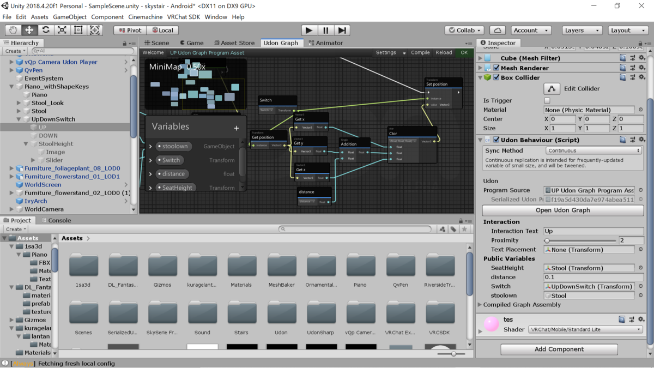
Task: Select the Rect transform tool
Action: 78,31
